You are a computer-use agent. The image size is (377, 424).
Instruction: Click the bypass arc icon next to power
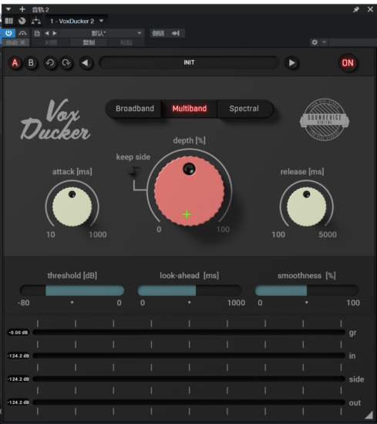[x=22, y=33]
